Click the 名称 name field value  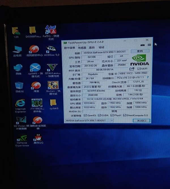[x=105, y=52]
